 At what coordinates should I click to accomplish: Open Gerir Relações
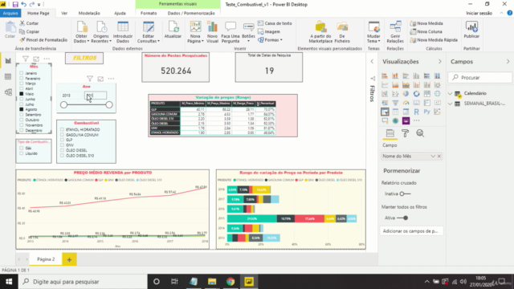tap(395, 32)
